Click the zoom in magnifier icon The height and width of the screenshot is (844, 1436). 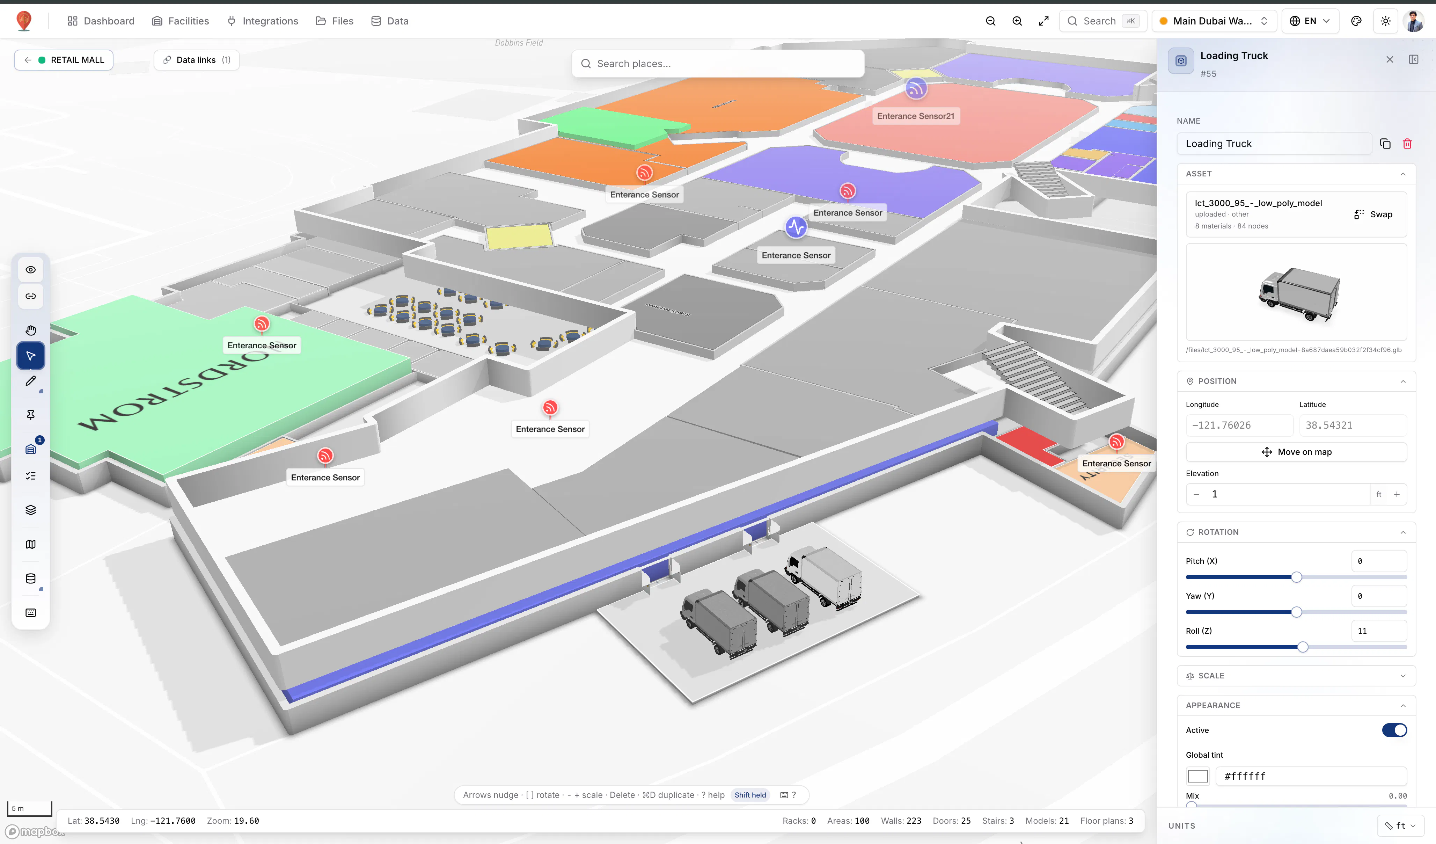tap(1017, 21)
